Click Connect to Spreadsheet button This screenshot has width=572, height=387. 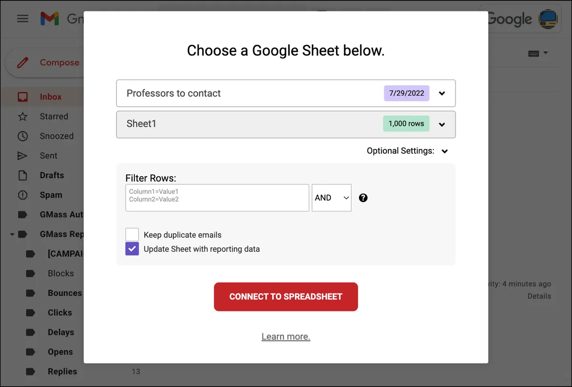(286, 296)
